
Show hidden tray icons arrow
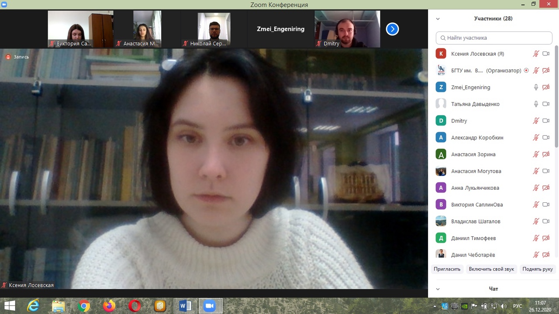click(x=435, y=306)
